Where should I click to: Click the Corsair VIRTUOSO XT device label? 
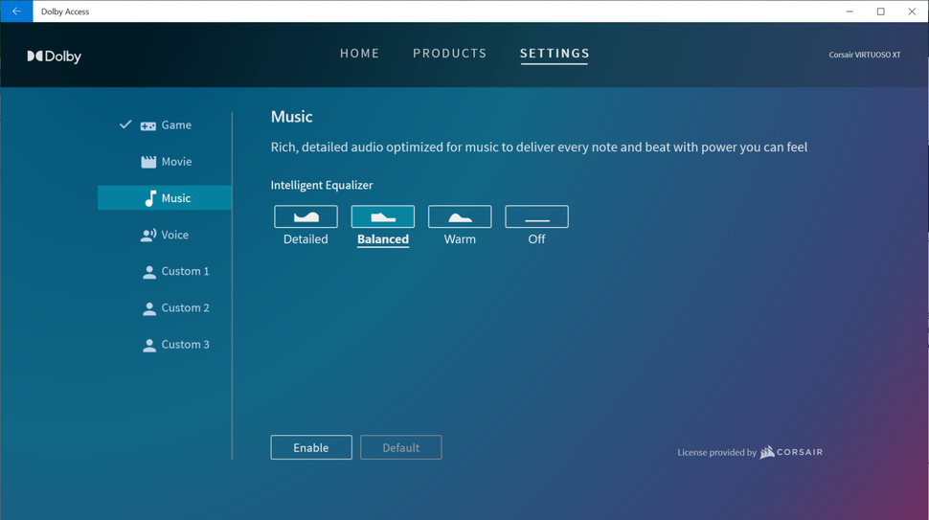click(x=864, y=55)
